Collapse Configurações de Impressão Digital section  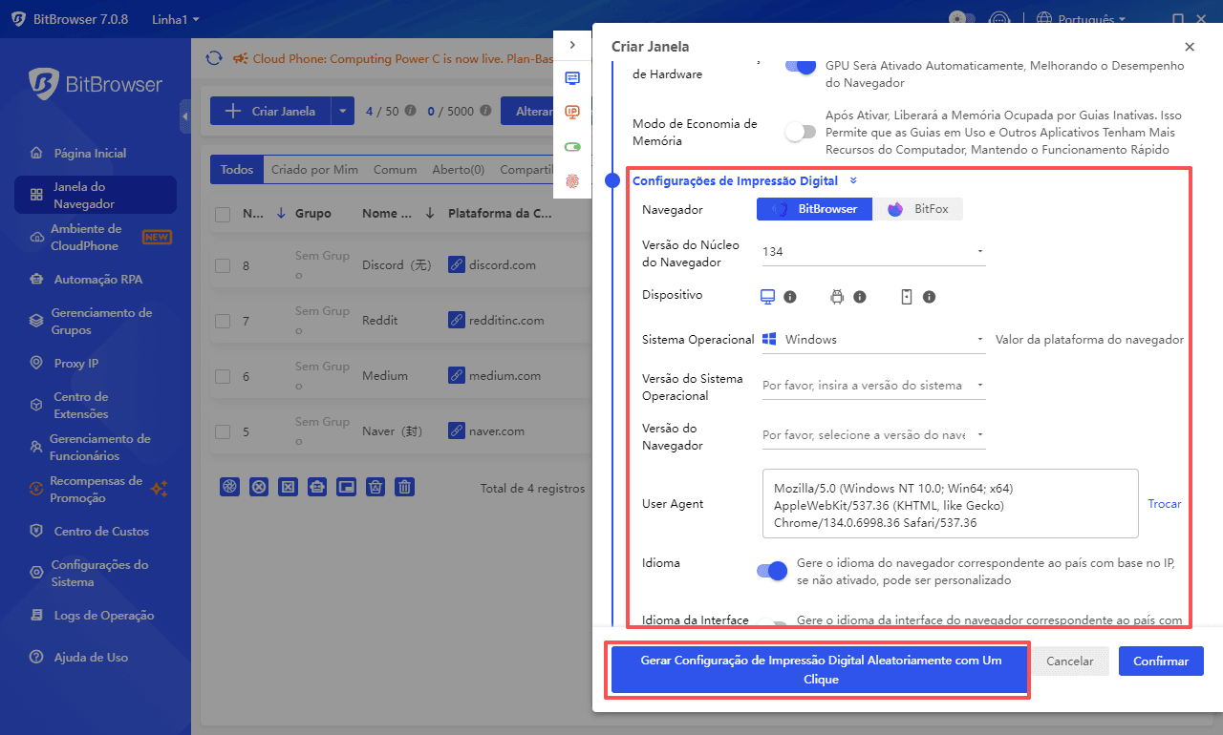(853, 180)
